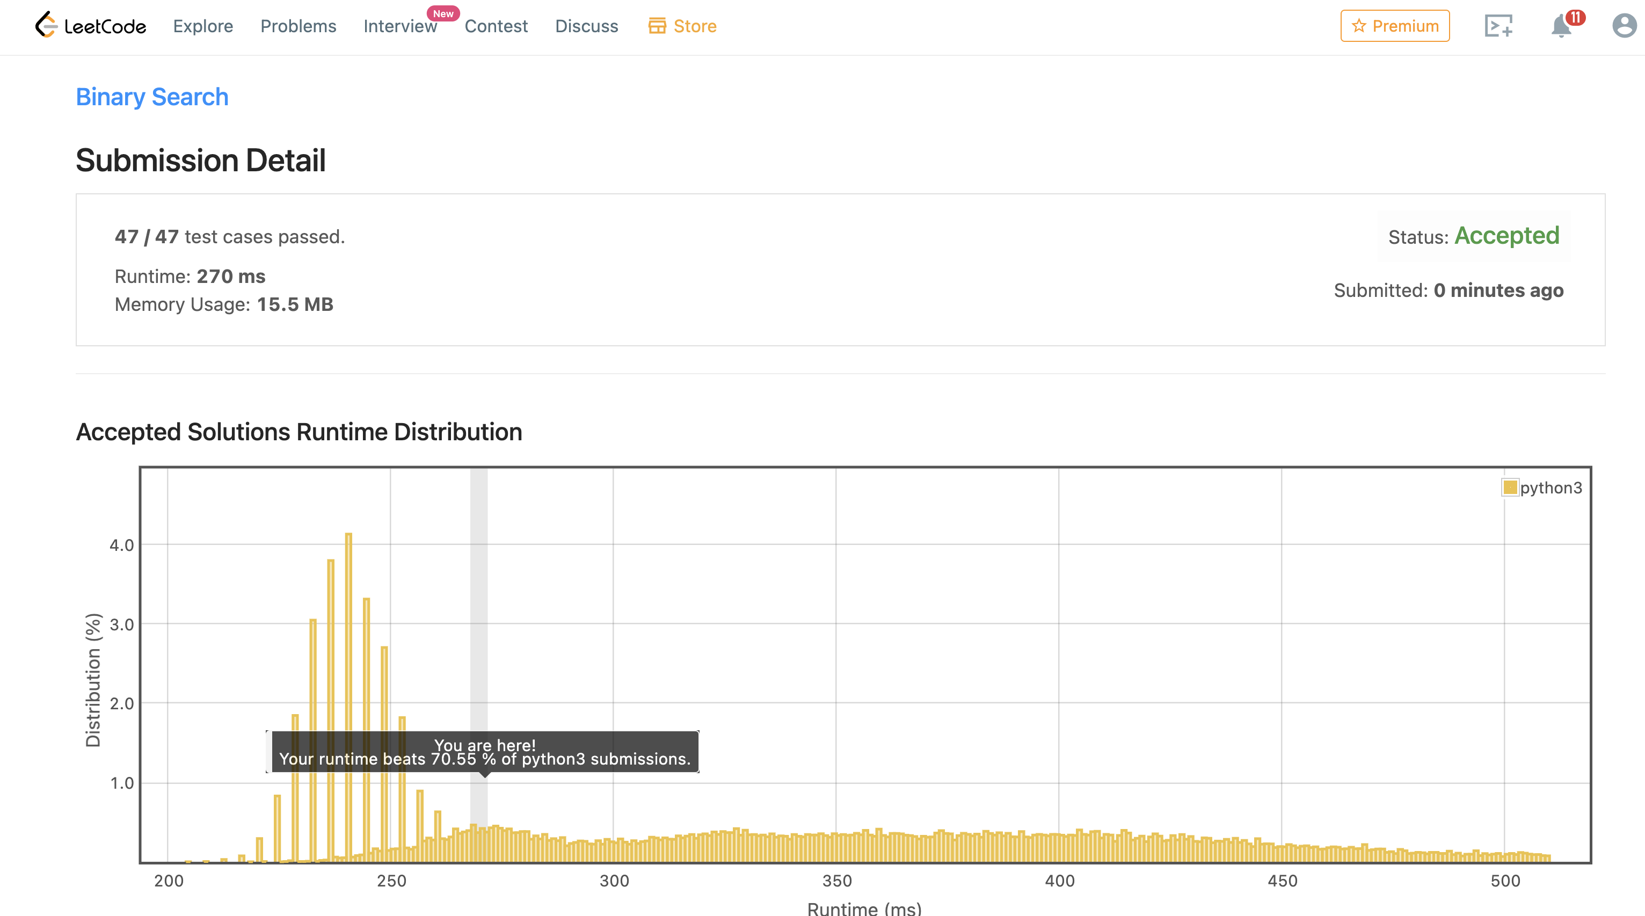Click the New badge above Interview
Viewport: 1645px width, 916px height.
(442, 13)
